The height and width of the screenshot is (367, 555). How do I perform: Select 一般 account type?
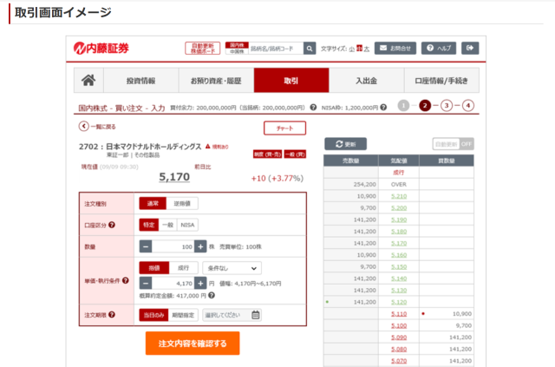click(x=167, y=225)
